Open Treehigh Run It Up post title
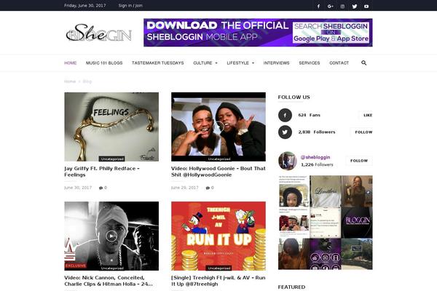Screen dimensions: 437x291 (x=219, y=281)
